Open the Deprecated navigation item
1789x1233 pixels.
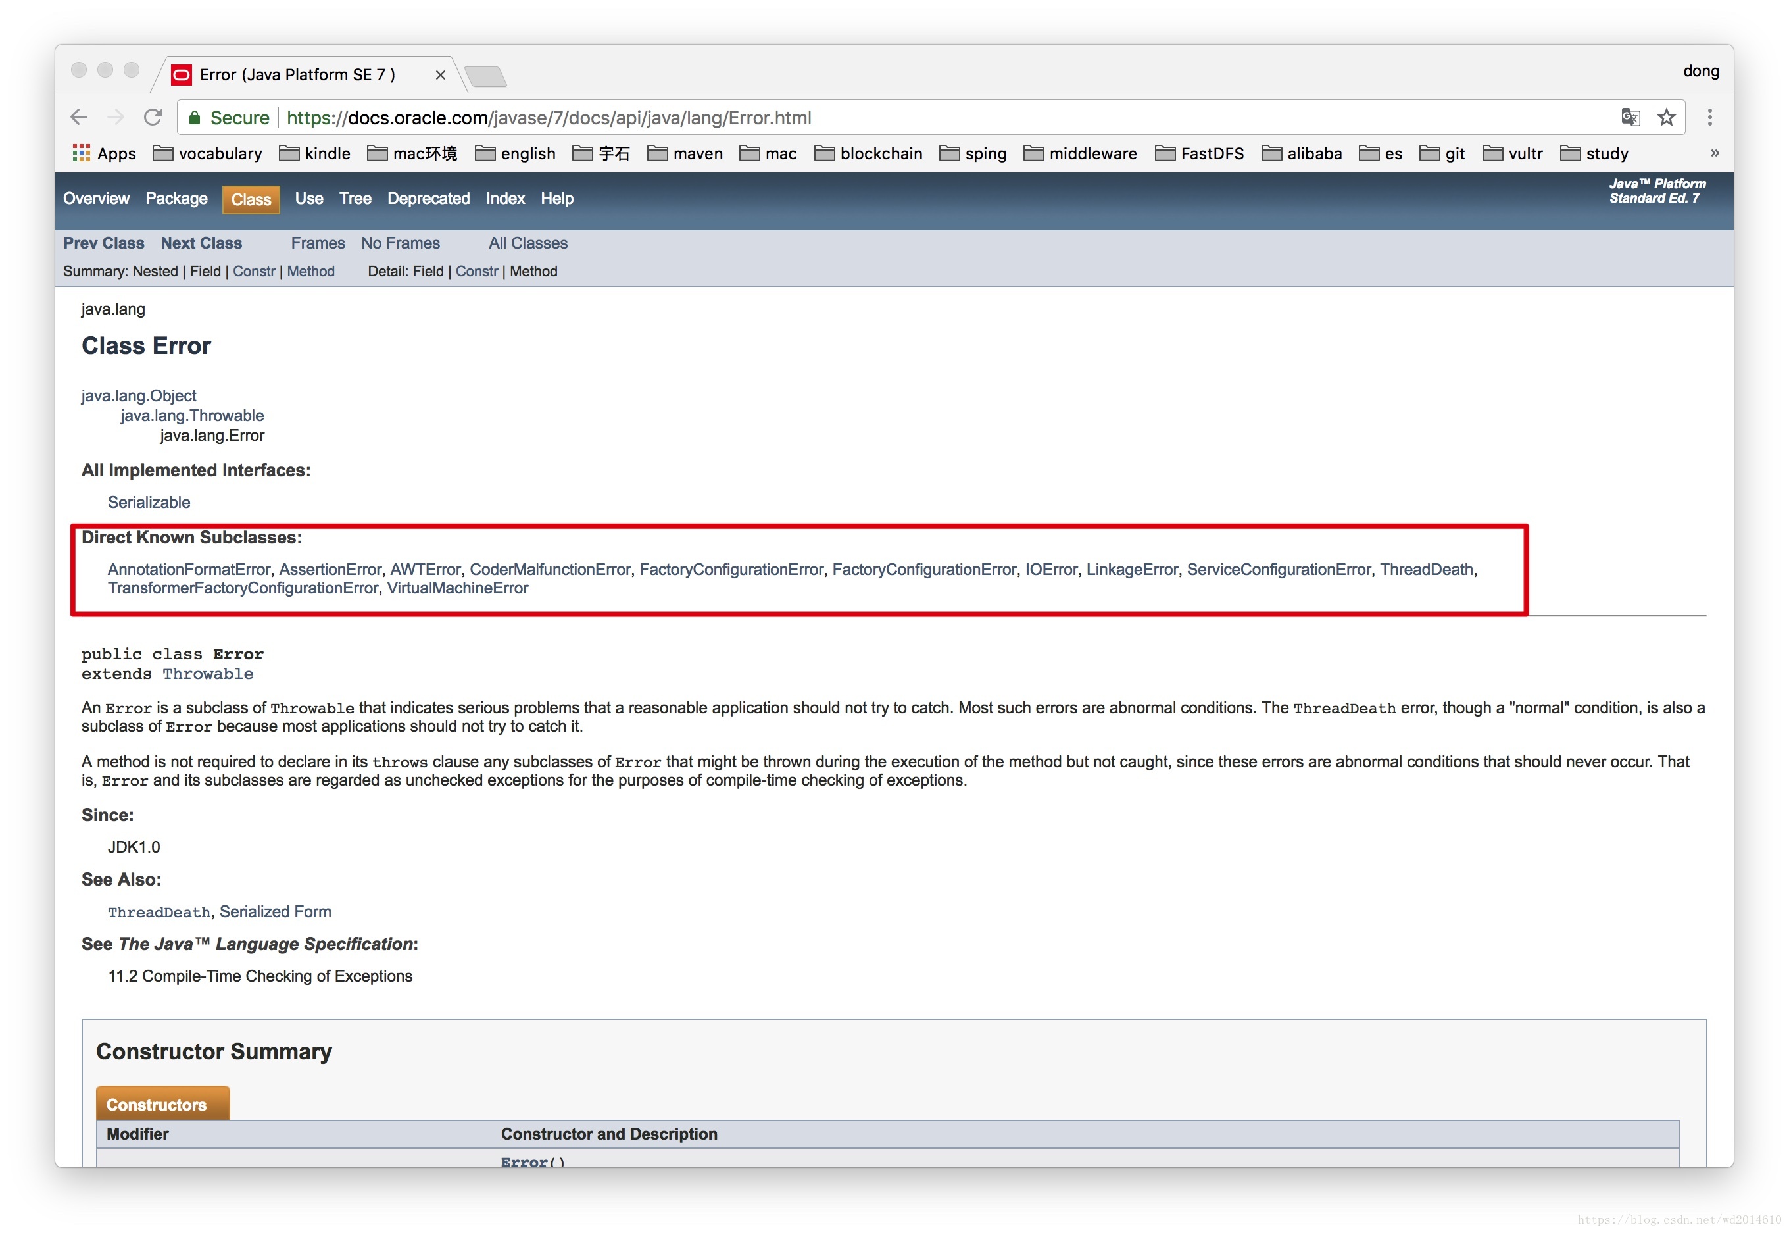click(429, 199)
